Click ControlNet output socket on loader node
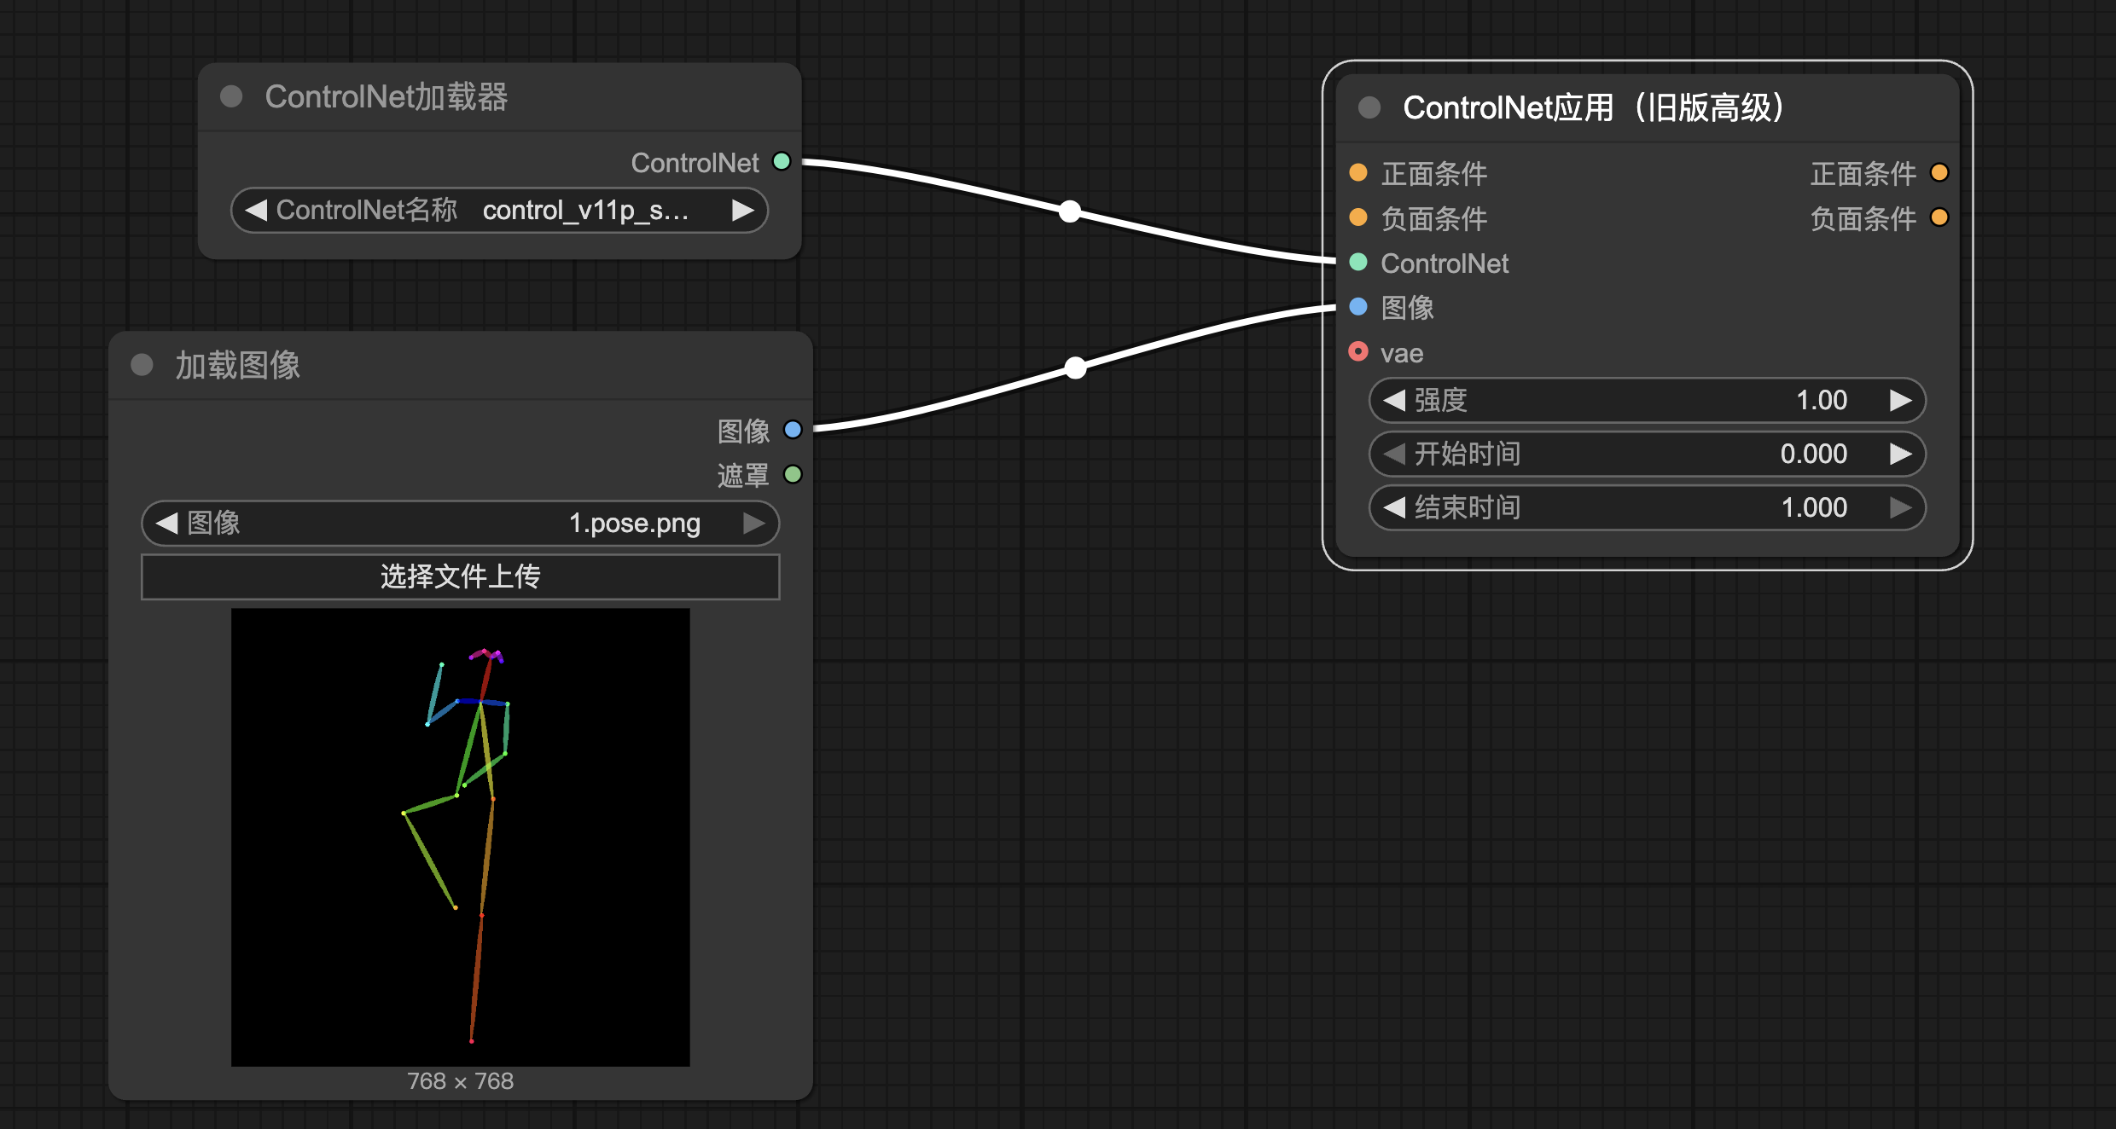This screenshot has width=2116, height=1129. 781,161
